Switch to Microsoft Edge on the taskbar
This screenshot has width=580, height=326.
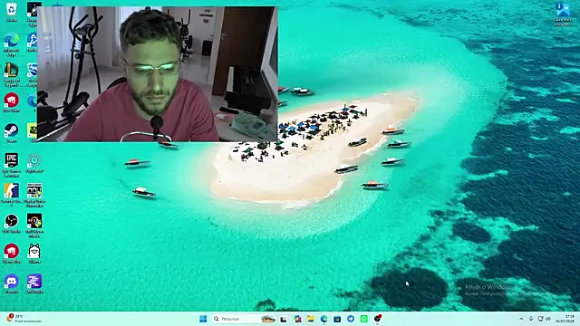[x=324, y=319]
